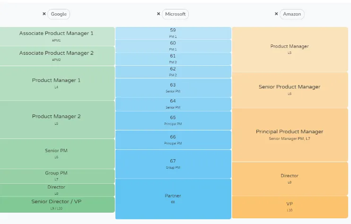Select Google Senior PM L6 block
The image size is (351, 224).
pos(57,154)
